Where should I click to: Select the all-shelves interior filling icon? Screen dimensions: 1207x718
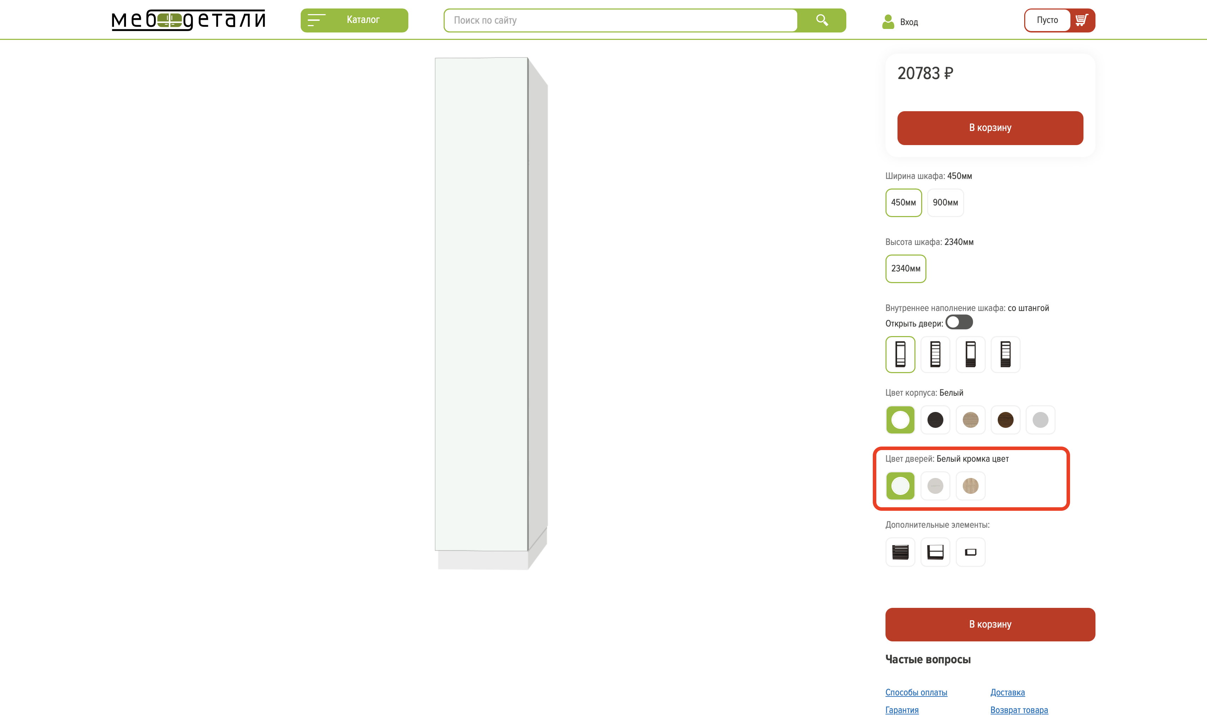click(x=935, y=355)
